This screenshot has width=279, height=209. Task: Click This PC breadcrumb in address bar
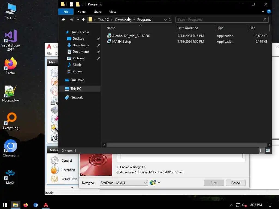(x=103, y=20)
